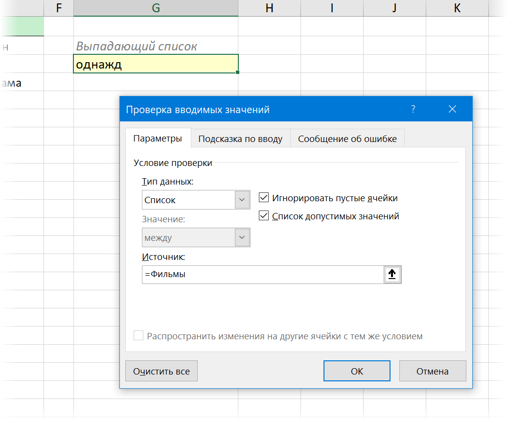Image resolution: width=507 pixels, height=422 pixels.
Task: Click the collapse dialog range selector icon
Action: pyautogui.click(x=392, y=275)
